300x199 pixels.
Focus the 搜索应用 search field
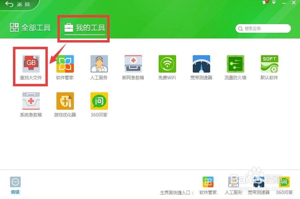(263, 28)
